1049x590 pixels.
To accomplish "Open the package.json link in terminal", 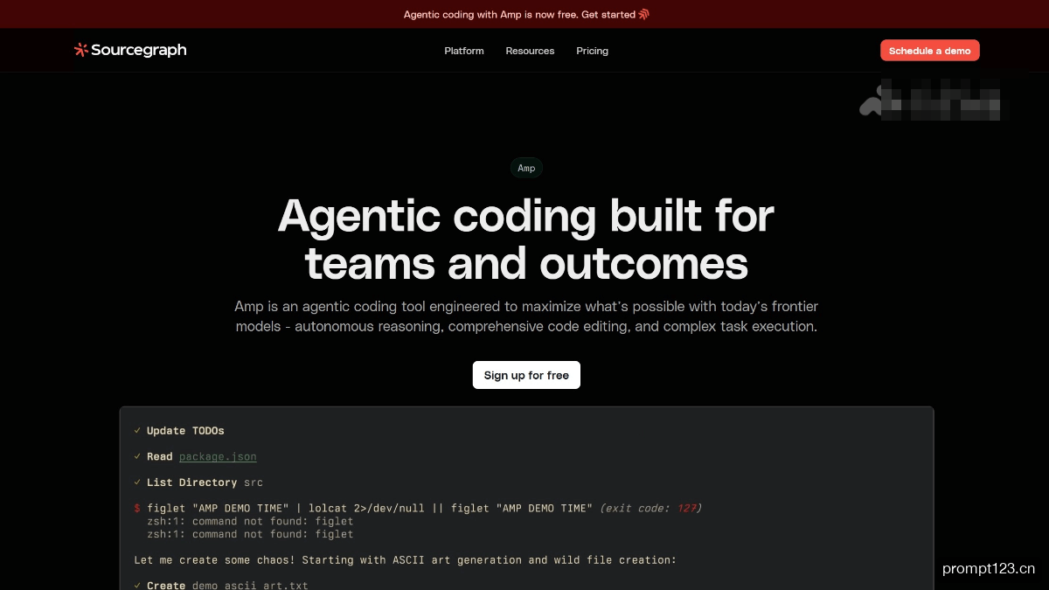I will pos(218,456).
